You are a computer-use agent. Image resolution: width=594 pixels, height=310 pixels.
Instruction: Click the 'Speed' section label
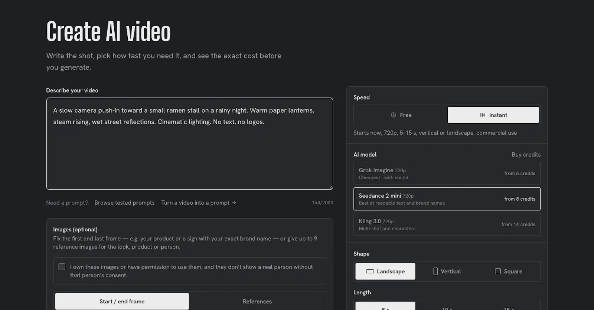click(x=362, y=97)
